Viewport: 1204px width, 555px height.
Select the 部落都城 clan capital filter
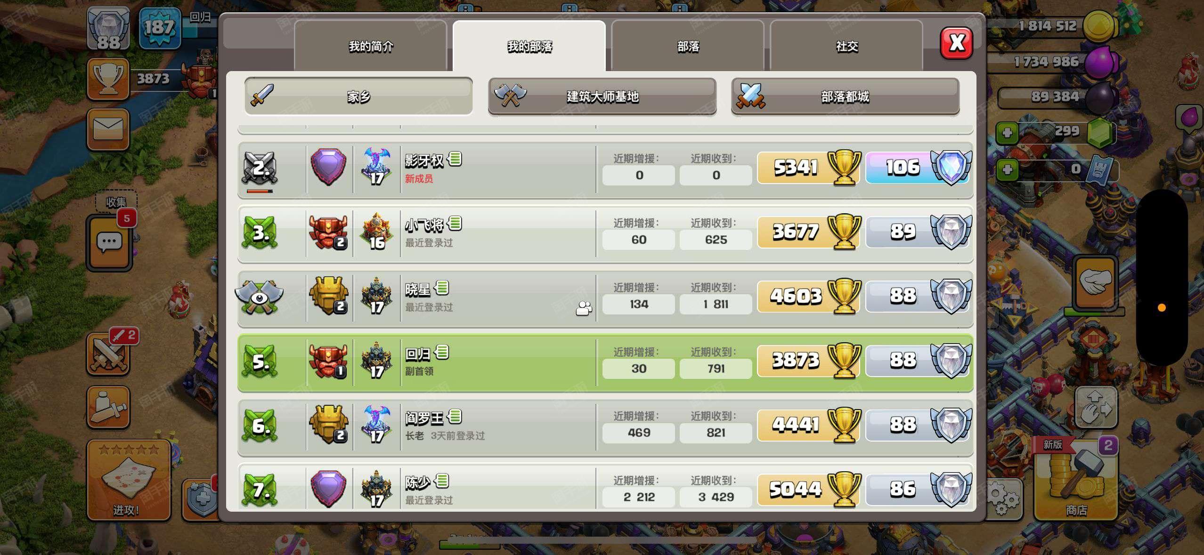click(x=845, y=97)
